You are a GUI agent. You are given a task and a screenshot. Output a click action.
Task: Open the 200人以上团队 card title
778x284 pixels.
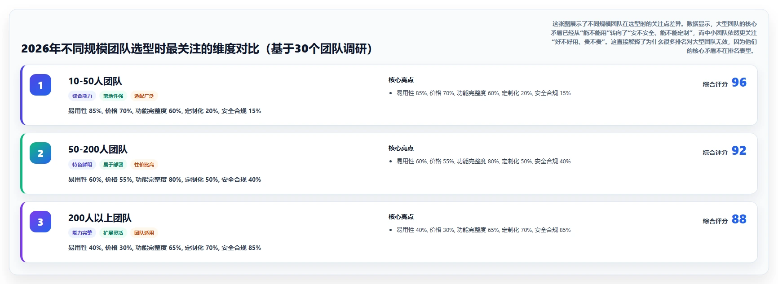coord(100,218)
